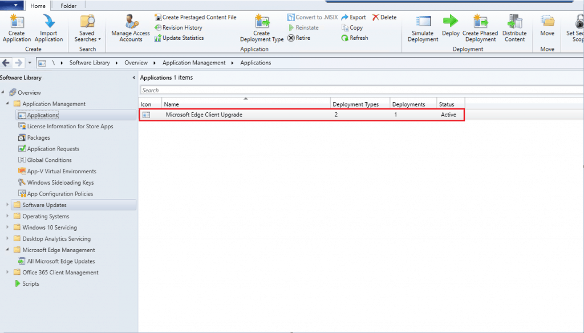Select License Information for Store Apps
Image resolution: width=584 pixels, height=333 pixels.
(70, 126)
